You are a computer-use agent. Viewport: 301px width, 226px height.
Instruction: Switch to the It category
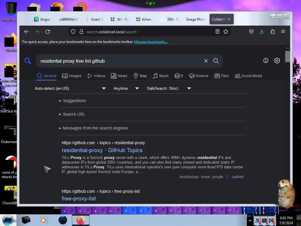coord(179,76)
